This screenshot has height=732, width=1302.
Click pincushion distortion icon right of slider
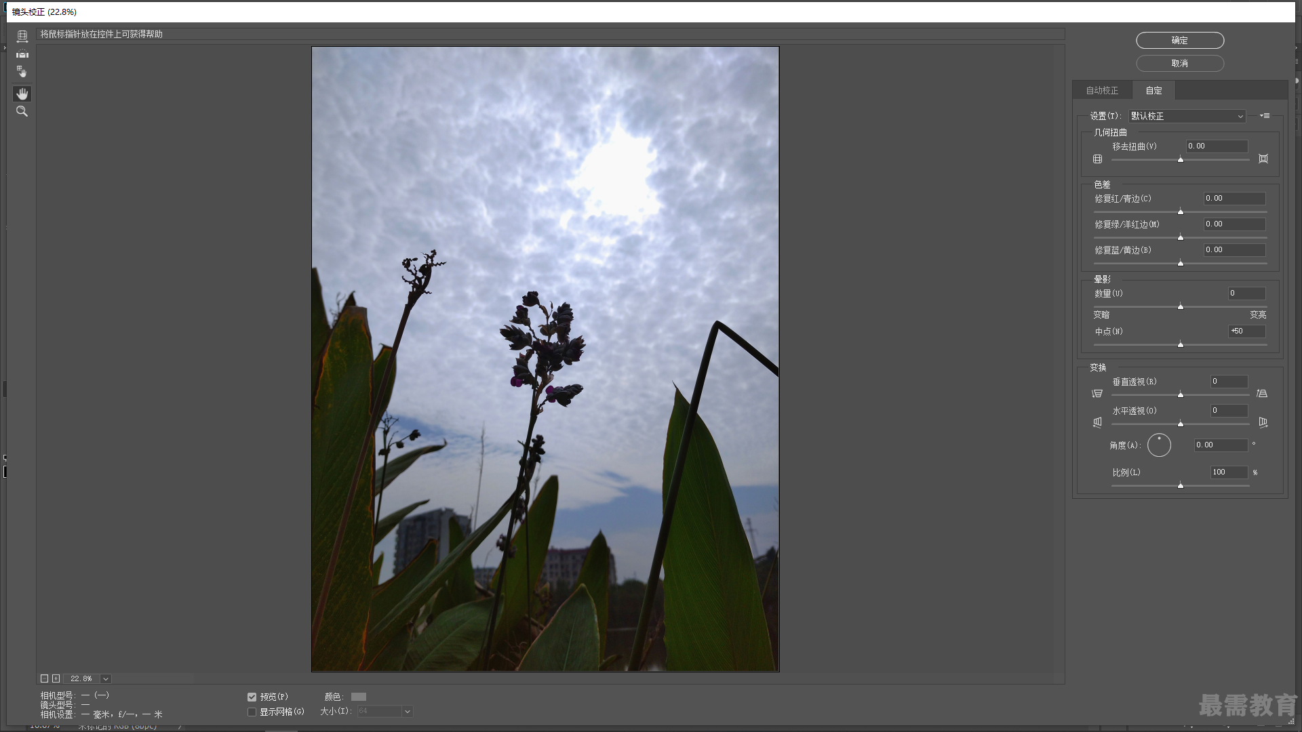pos(1263,159)
